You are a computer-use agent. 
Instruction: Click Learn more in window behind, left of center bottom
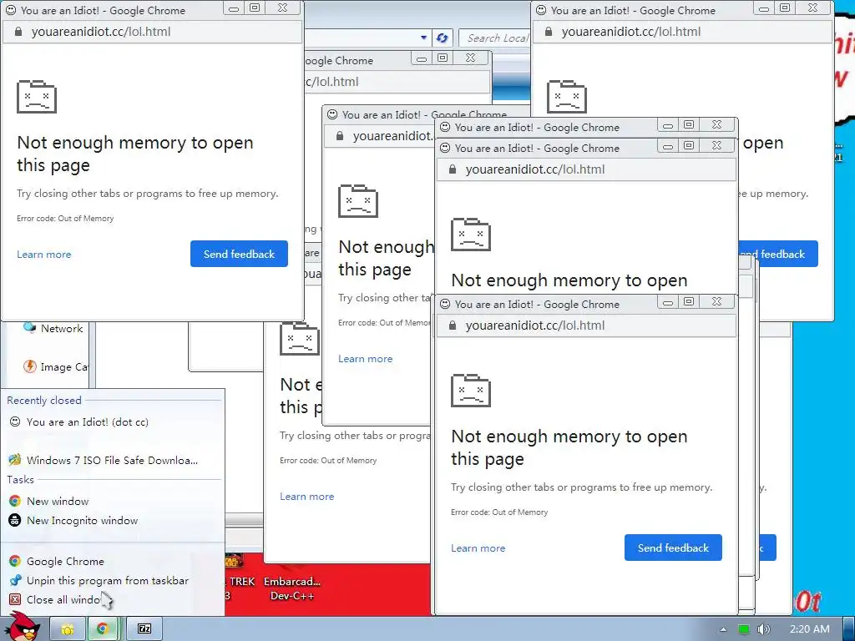click(306, 497)
